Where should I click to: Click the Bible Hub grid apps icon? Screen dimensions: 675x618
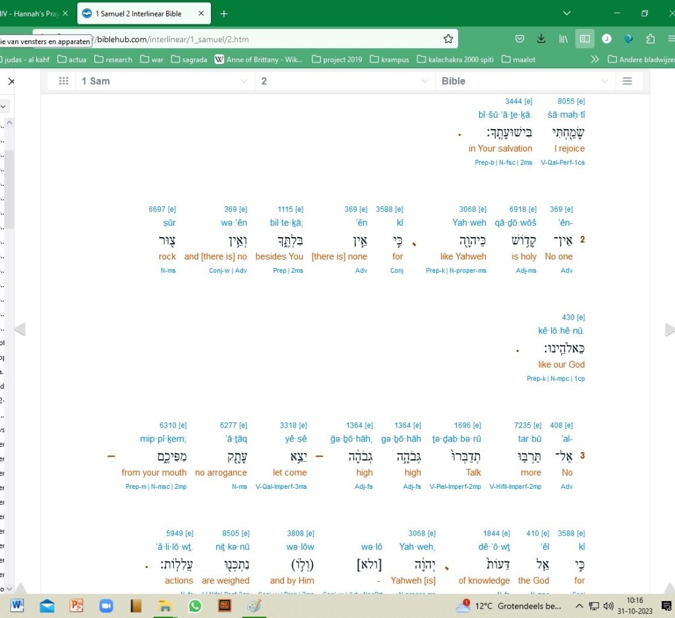pyautogui.click(x=64, y=81)
